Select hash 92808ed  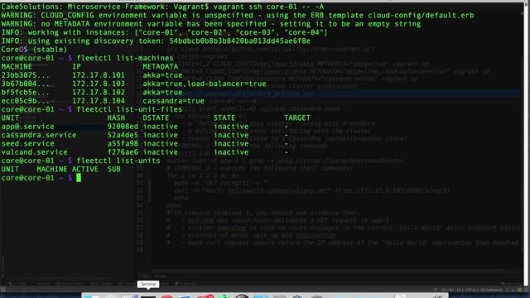[123, 127]
